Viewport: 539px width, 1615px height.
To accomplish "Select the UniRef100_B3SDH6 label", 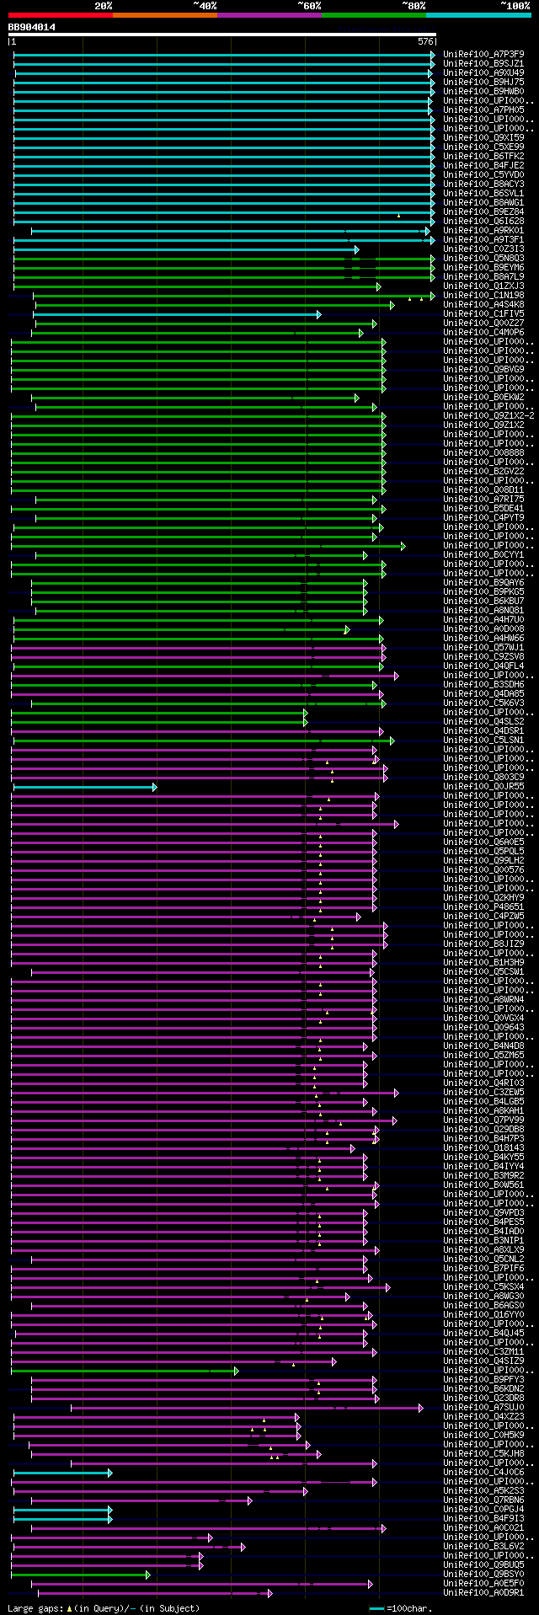I will click(x=483, y=684).
